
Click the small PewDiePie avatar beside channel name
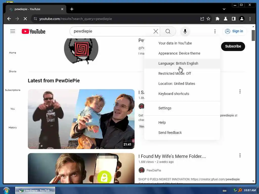142,170
